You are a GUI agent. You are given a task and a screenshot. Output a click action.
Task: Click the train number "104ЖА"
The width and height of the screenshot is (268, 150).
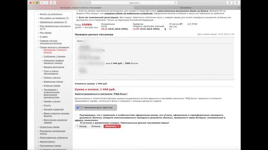(x=87, y=25)
